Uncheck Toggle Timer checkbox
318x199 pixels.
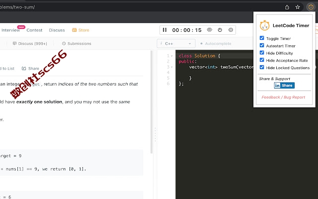point(262,38)
